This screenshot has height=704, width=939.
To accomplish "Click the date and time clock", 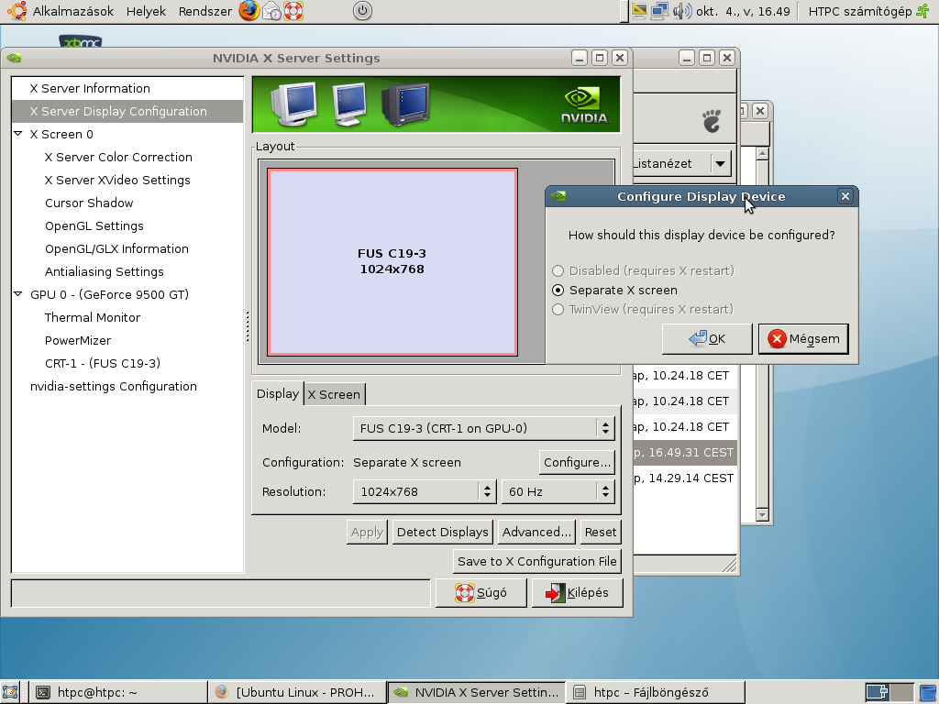I will click(x=743, y=11).
